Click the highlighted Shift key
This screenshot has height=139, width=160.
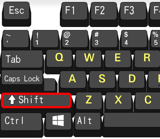point(36,100)
